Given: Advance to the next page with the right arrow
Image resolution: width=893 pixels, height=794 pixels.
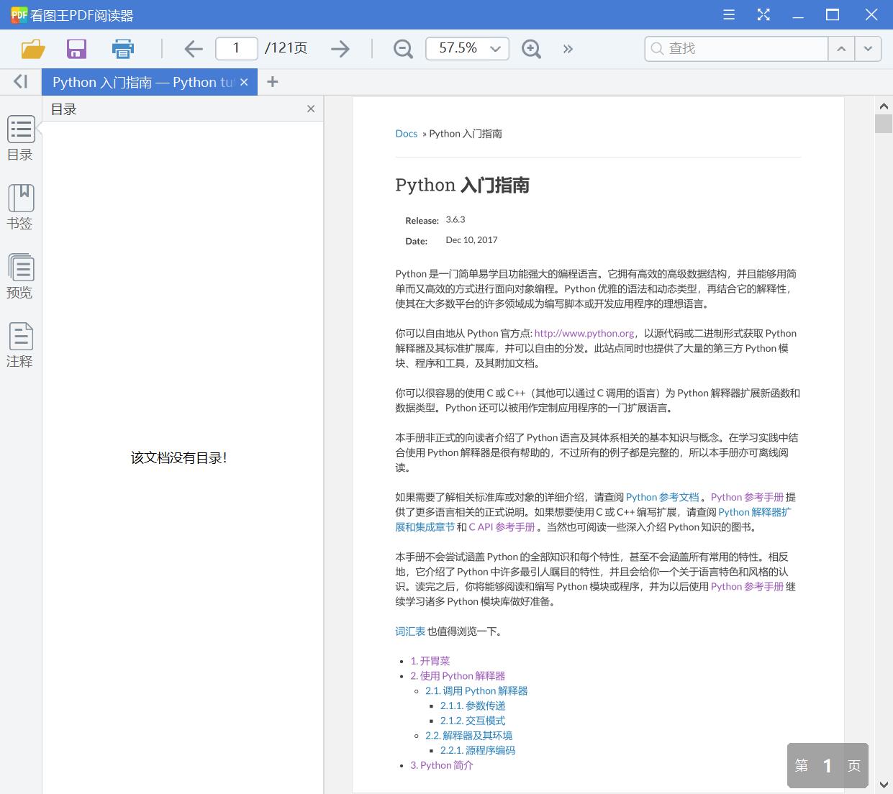Looking at the screenshot, I should click(340, 49).
